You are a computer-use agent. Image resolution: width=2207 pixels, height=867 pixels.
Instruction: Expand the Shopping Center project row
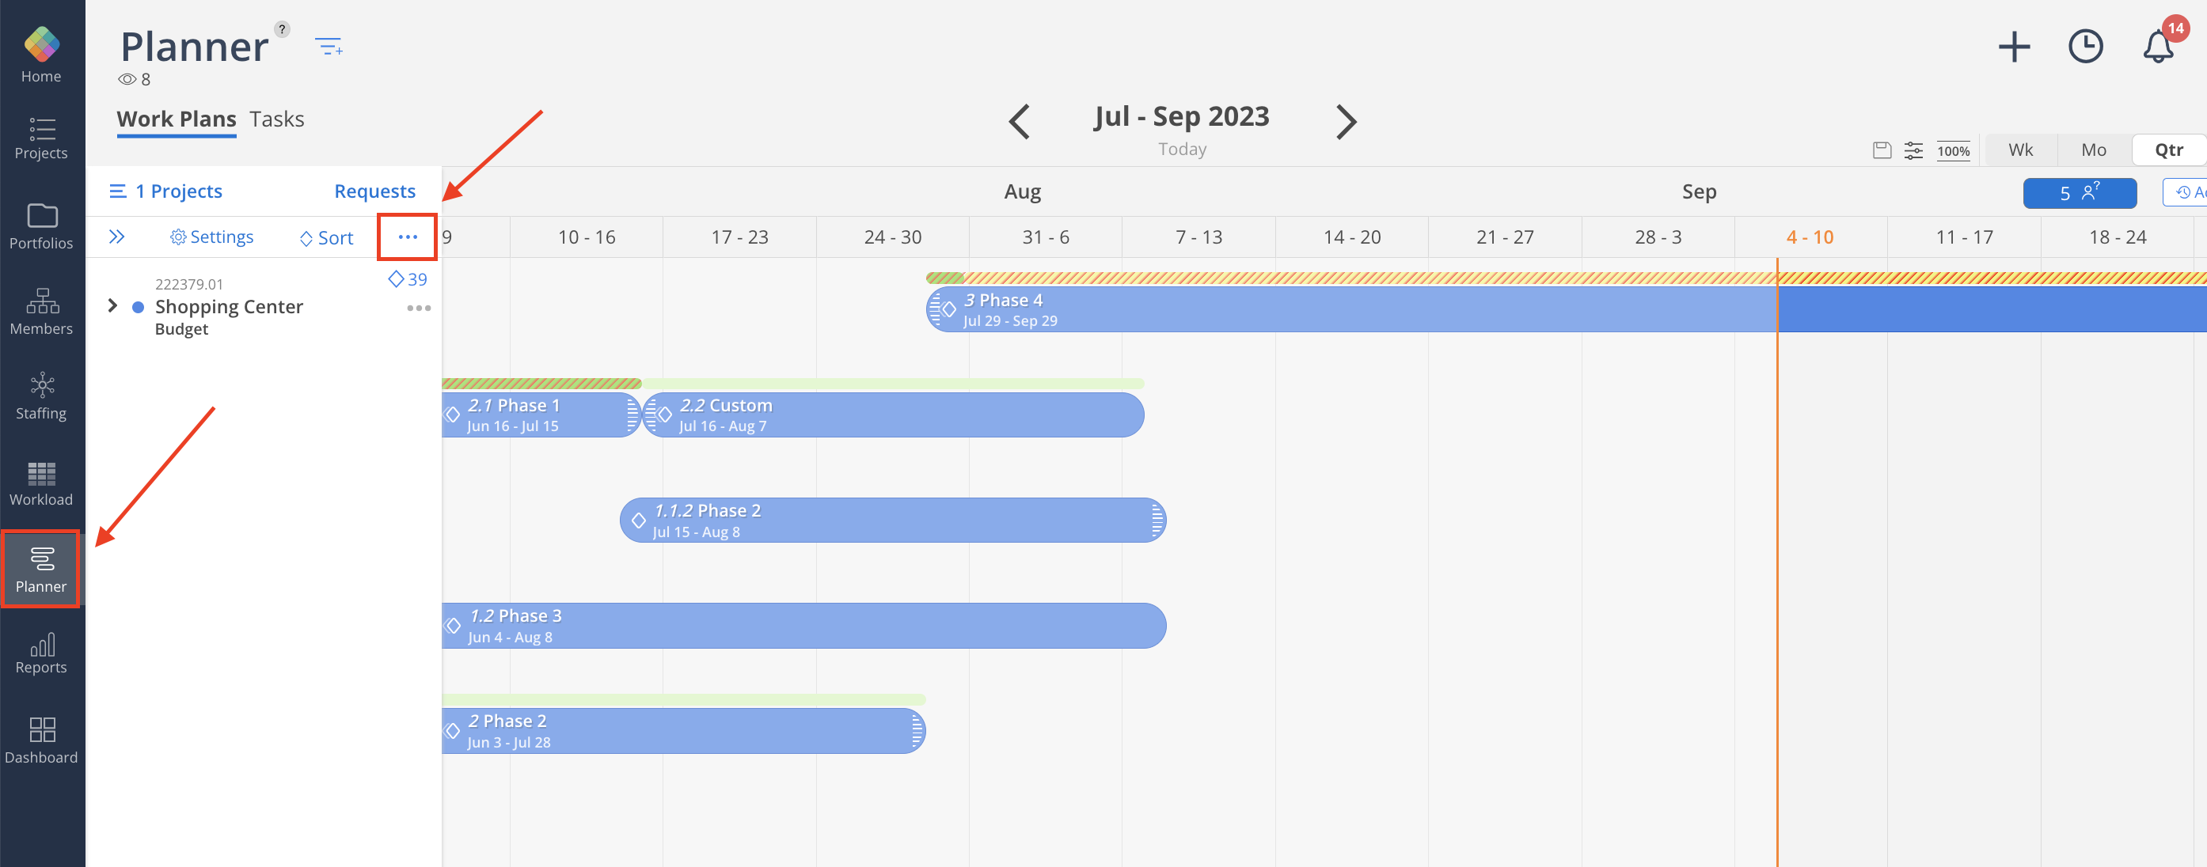tap(112, 305)
